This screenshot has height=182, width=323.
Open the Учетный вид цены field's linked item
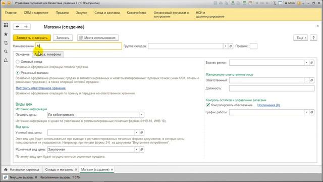click(x=141, y=132)
